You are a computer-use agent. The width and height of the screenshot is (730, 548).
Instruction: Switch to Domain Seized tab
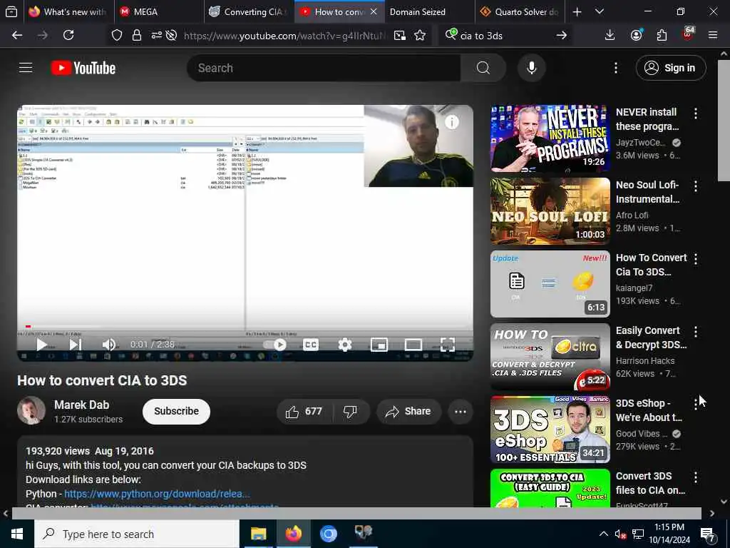(x=429, y=11)
